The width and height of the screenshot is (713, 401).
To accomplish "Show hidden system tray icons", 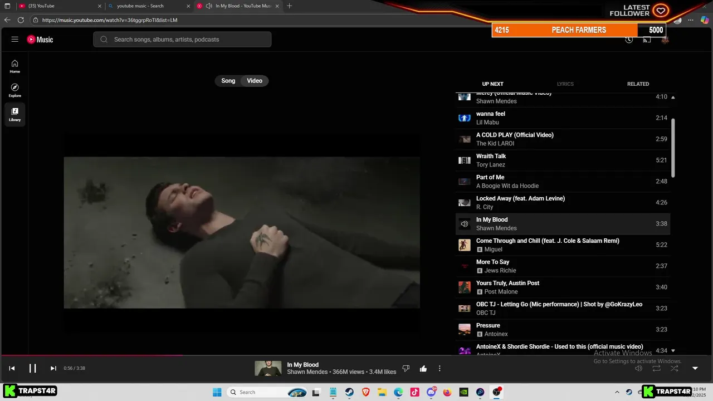I will pyautogui.click(x=617, y=392).
